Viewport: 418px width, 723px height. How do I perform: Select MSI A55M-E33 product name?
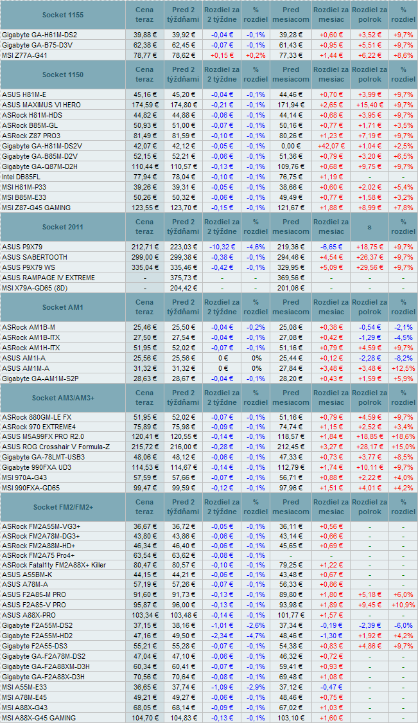24,687
